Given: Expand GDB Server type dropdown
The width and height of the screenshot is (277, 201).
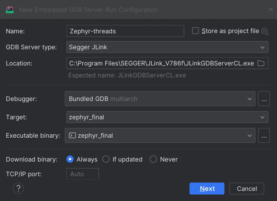Looking at the screenshot, I should pyautogui.click(x=167, y=47).
